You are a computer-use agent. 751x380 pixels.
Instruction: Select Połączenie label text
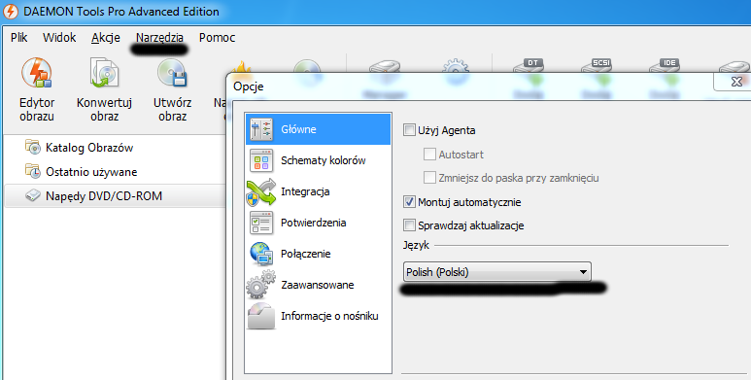pyautogui.click(x=306, y=254)
